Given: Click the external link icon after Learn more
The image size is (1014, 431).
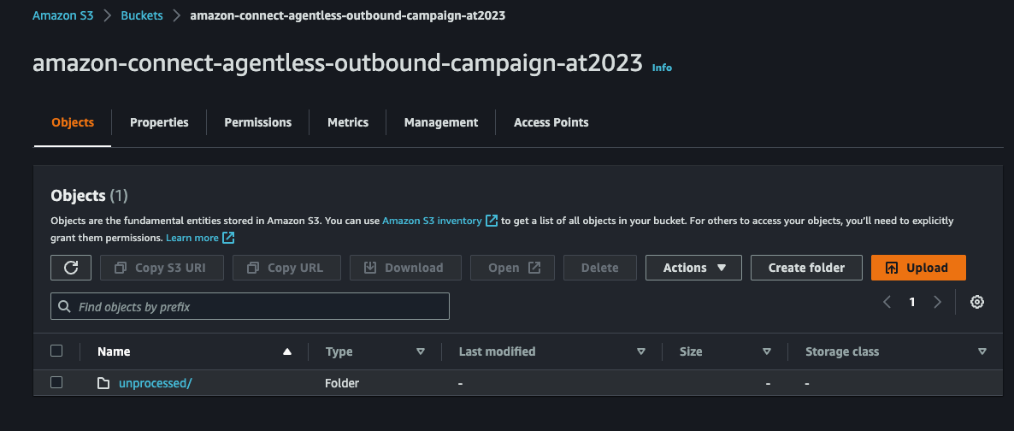Looking at the screenshot, I should point(228,238).
